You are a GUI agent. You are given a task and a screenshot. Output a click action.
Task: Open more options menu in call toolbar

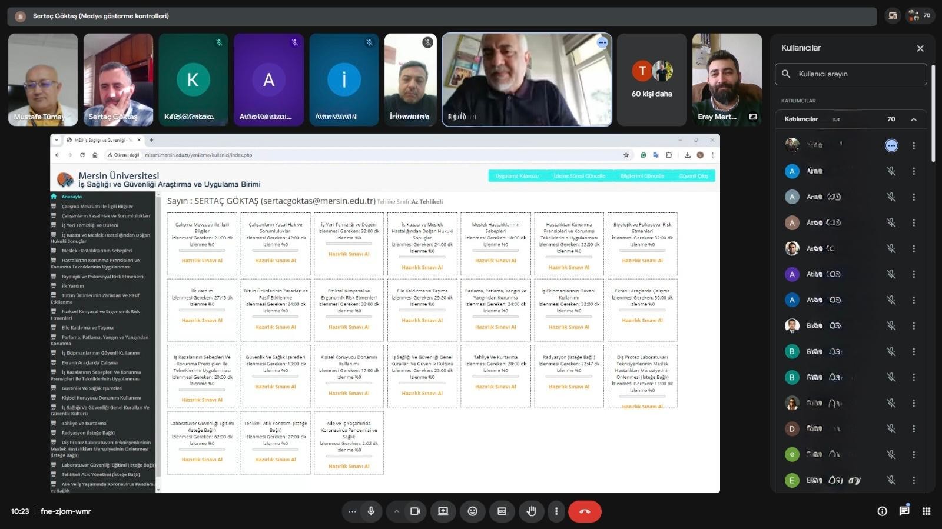[556, 511]
